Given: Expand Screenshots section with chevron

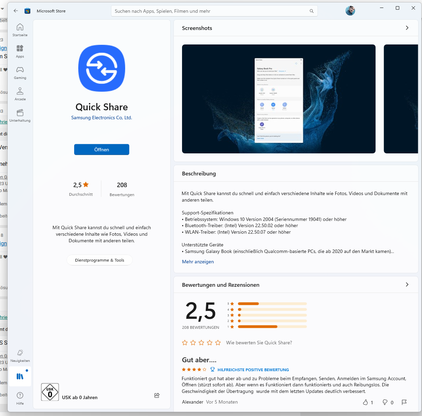Looking at the screenshot, I should click(x=407, y=28).
